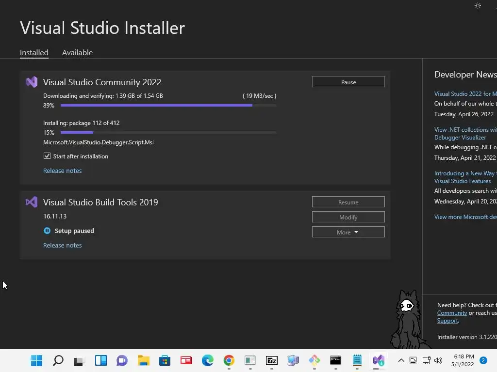Image resolution: width=497 pixels, height=372 pixels.
Task: Open File Explorer from the taskbar
Action: (143, 360)
